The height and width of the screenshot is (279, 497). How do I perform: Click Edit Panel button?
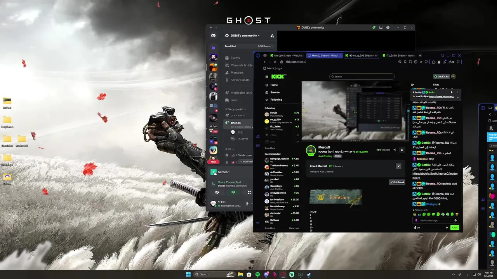[397, 182]
